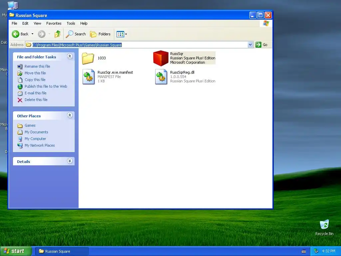Open the View menu
341x256 pixels.
(x=37, y=23)
